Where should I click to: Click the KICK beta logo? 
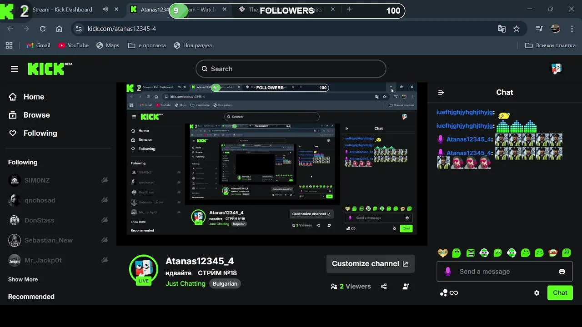click(50, 69)
